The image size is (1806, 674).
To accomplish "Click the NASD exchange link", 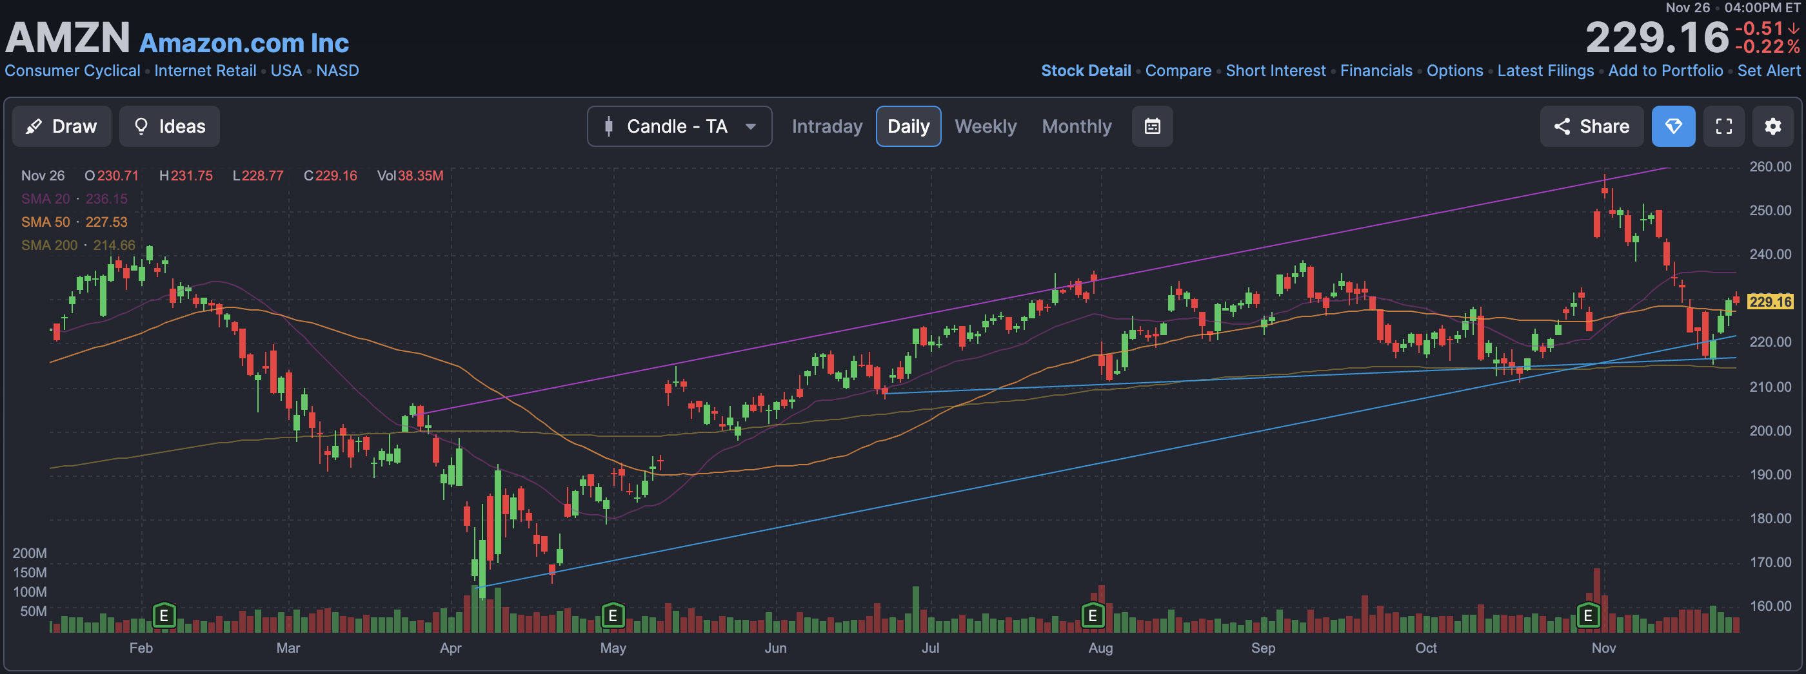I will (x=337, y=71).
